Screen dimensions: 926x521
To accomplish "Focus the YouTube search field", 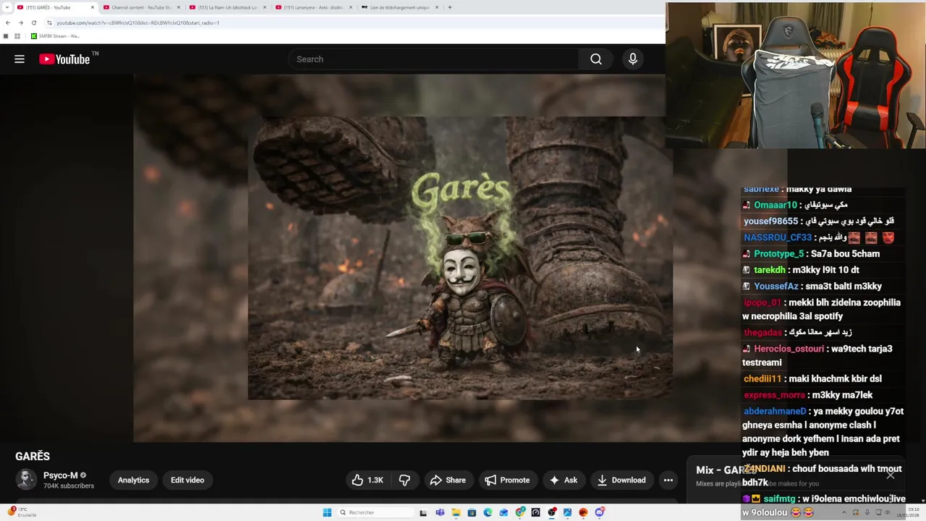I will [x=434, y=59].
